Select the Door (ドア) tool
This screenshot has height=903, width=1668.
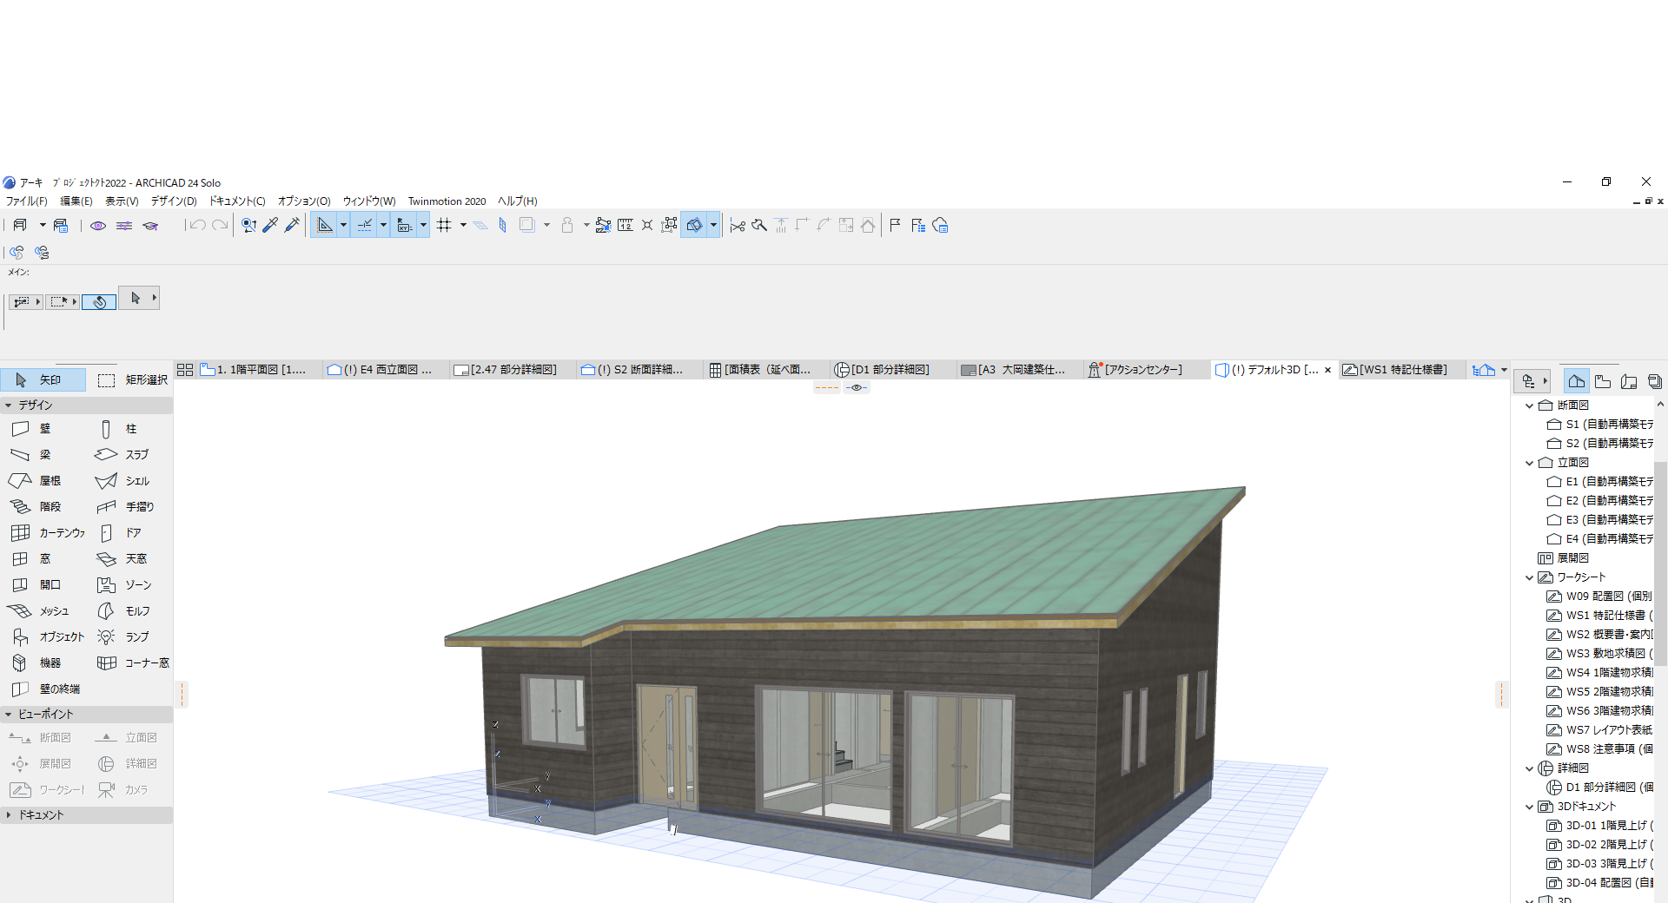(x=122, y=533)
